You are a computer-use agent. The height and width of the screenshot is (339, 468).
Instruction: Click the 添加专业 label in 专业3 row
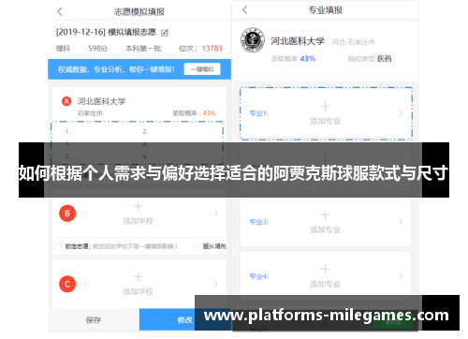pos(325,230)
